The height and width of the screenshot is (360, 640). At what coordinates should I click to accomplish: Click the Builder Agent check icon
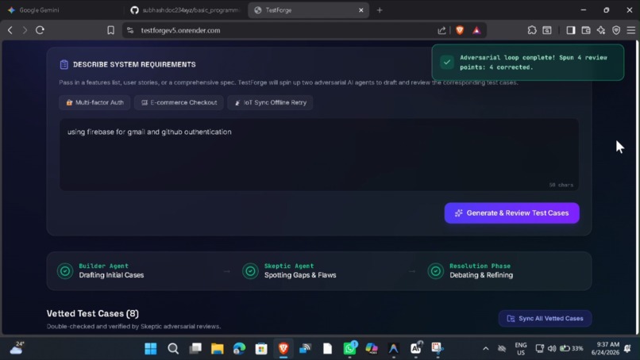click(65, 270)
